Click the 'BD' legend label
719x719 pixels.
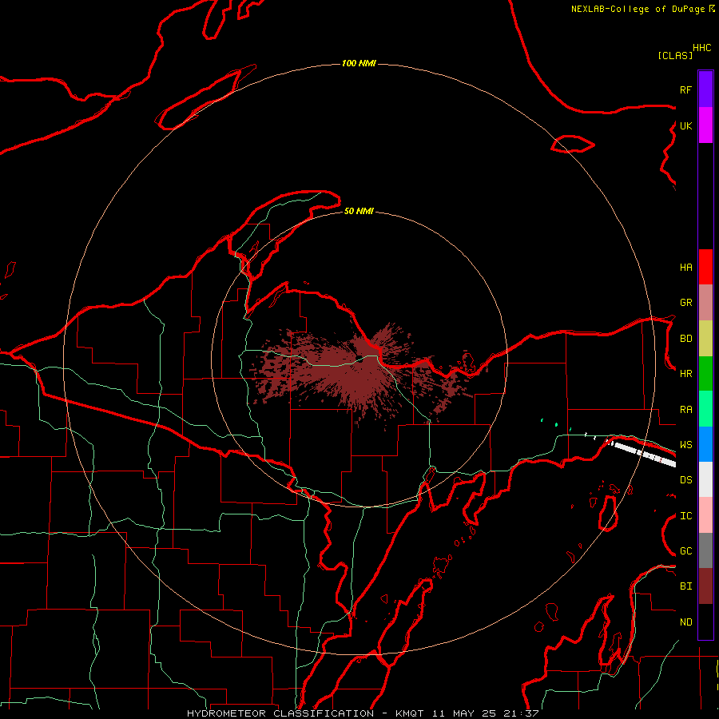[x=685, y=339]
